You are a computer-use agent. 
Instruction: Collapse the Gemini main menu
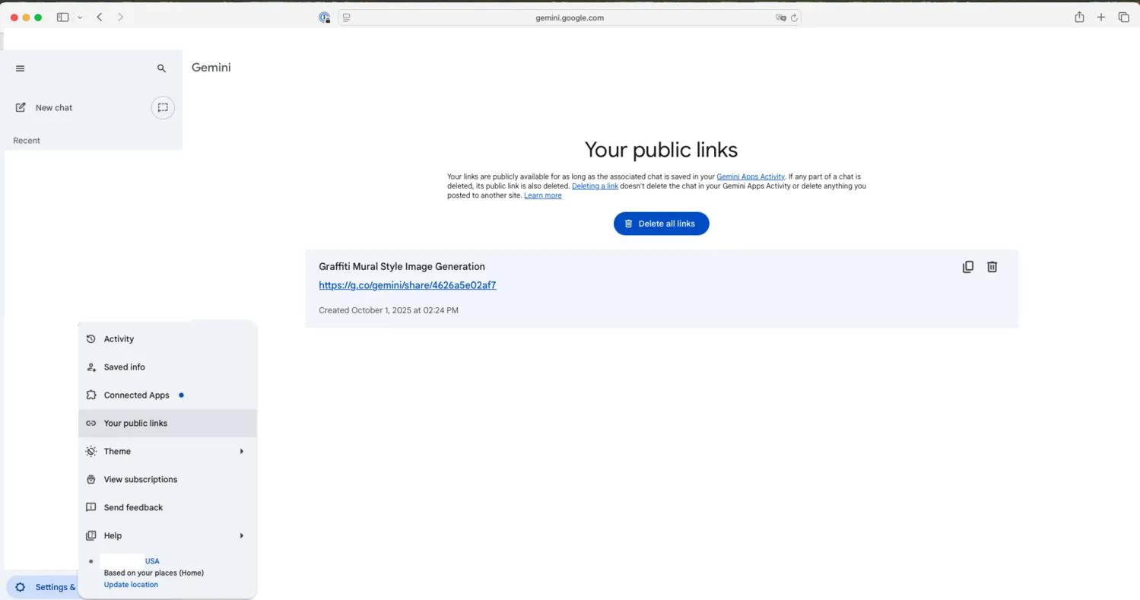click(21, 68)
